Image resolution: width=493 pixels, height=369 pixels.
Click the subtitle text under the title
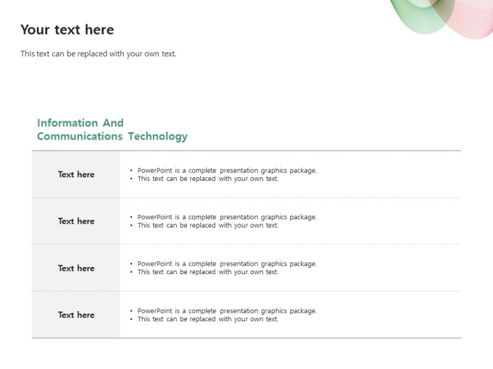click(99, 54)
